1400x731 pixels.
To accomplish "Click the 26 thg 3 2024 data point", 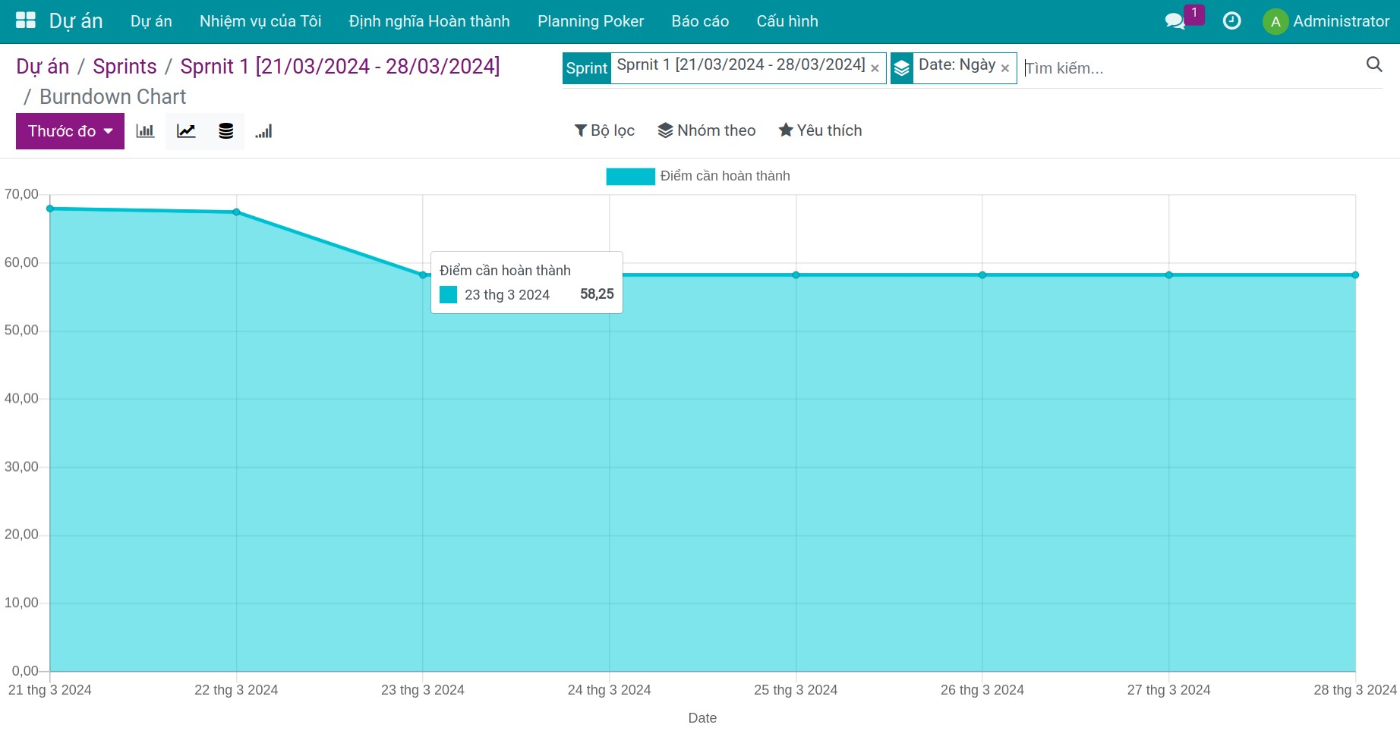I will coord(982,275).
